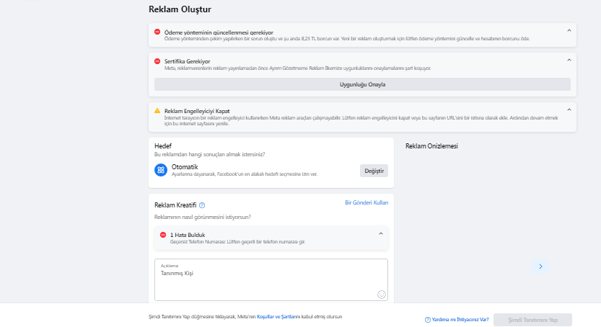Click the Bir Gönderi Kullan link
This screenshot has height=327, width=601.
coord(367,202)
